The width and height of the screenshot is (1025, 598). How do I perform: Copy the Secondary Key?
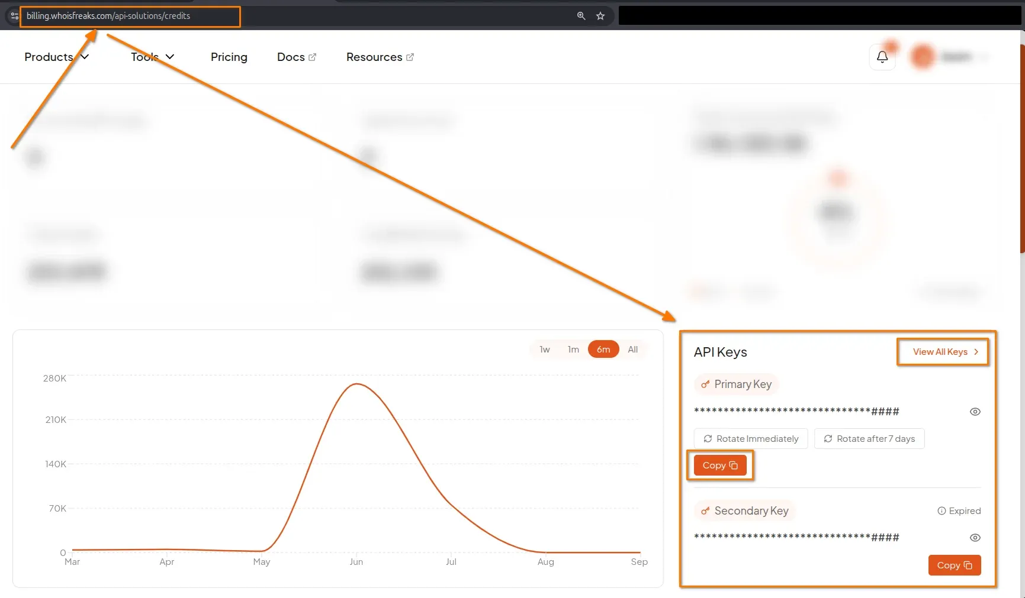click(x=955, y=565)
